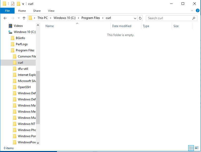This screenshot has height=152, width=201.
Task: Switch to the Share ribbon tab
Action: click(37, 11)
